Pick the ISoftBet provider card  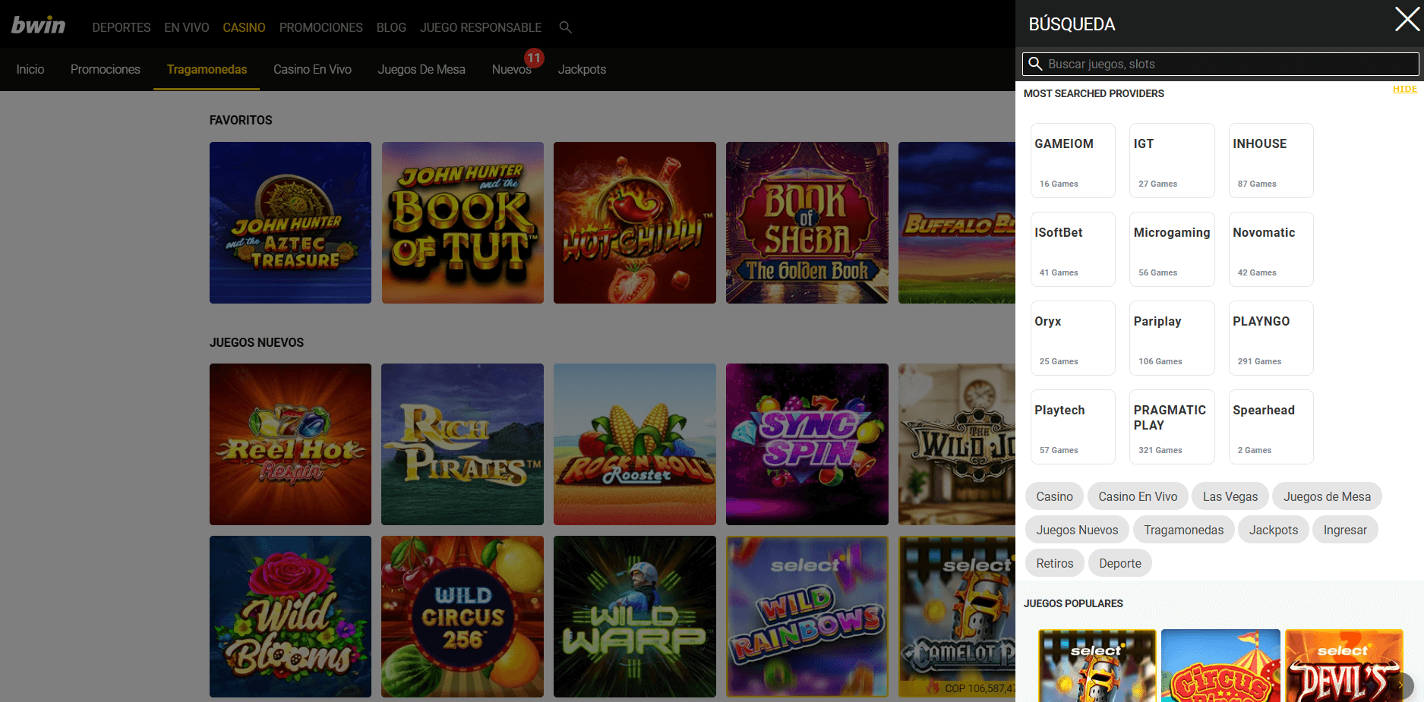tap(1072, 249)
